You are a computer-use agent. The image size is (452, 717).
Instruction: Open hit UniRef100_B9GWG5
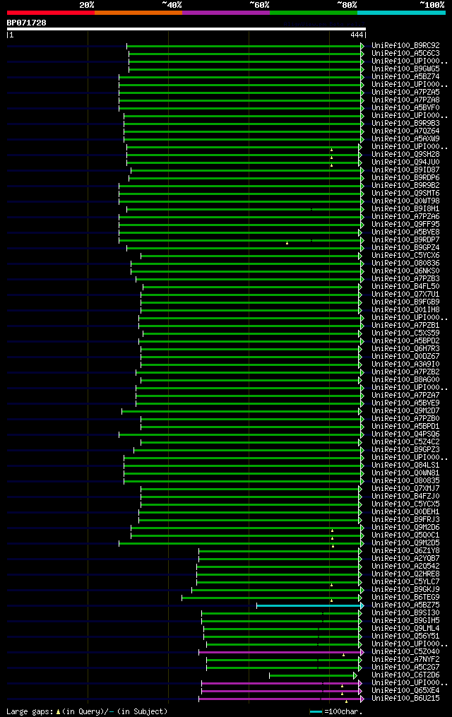coord(405,69)
